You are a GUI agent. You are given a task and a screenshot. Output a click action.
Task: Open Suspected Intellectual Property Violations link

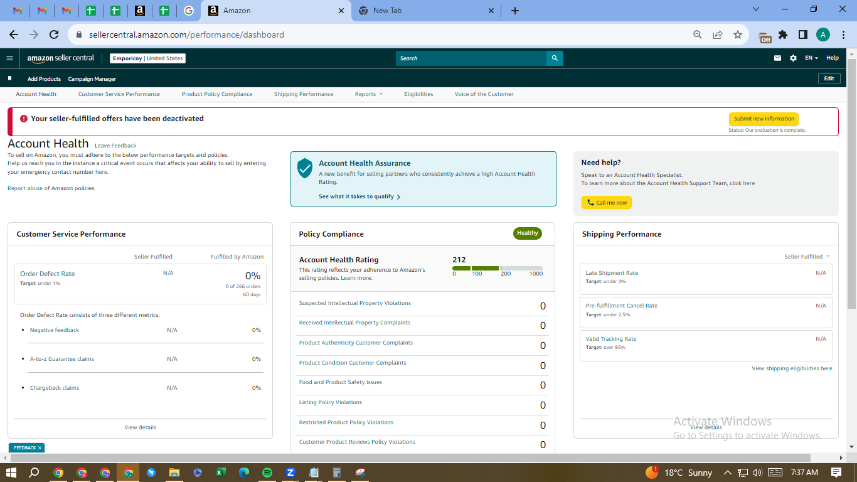pyautogui.click(x=355, y=303)
